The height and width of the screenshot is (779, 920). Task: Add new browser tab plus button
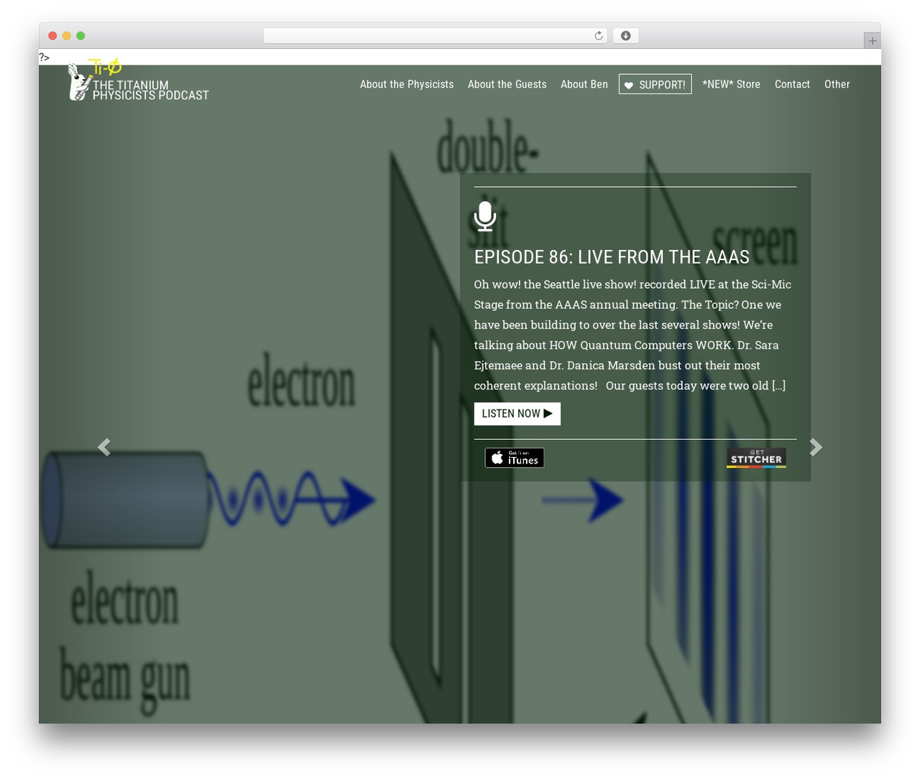point(872,41)
